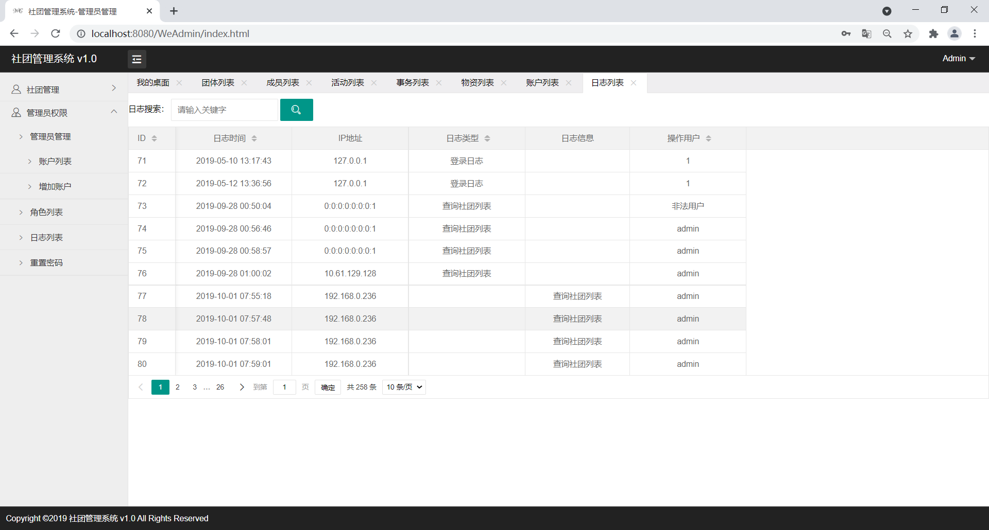989x530 pixels.
Task: Go to page 3 of logs
Action: [195, 387]
